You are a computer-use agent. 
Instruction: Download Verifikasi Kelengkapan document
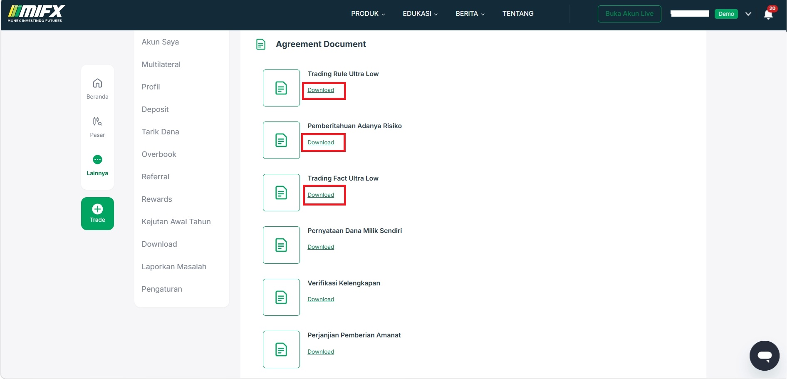click(x=321, y=300)
